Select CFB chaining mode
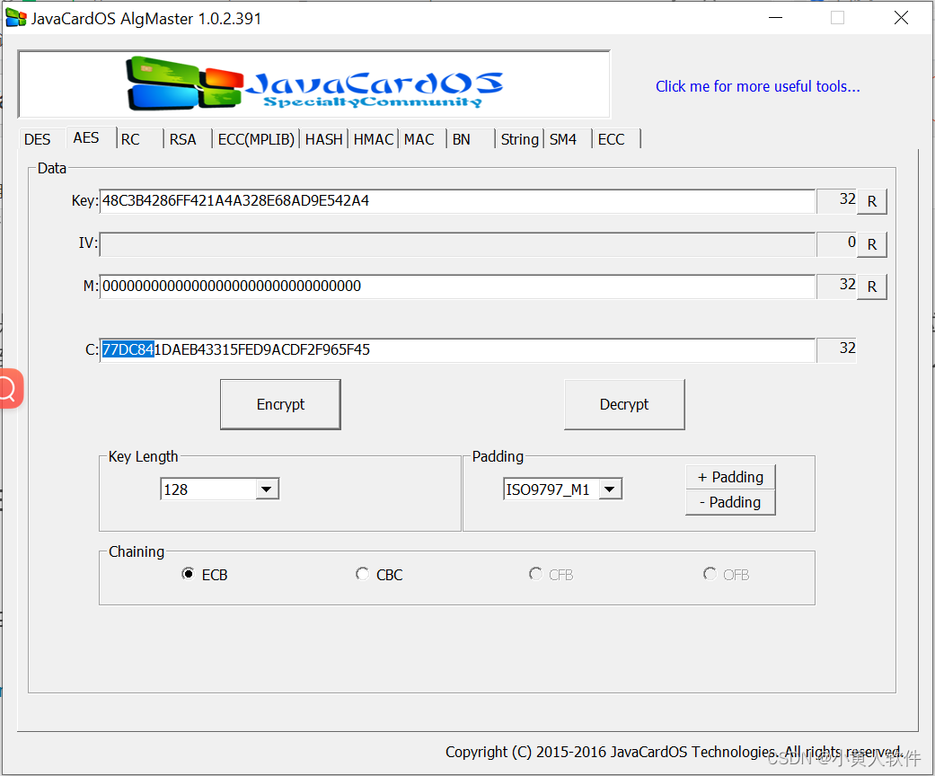The height and width of the screenshot is (776, 935). [551, 575]
